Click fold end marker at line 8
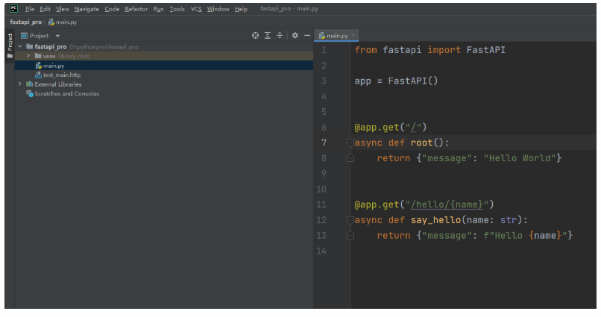Viewport: 601px width, 317px height. pyautogui.click(x=350, y=158)
